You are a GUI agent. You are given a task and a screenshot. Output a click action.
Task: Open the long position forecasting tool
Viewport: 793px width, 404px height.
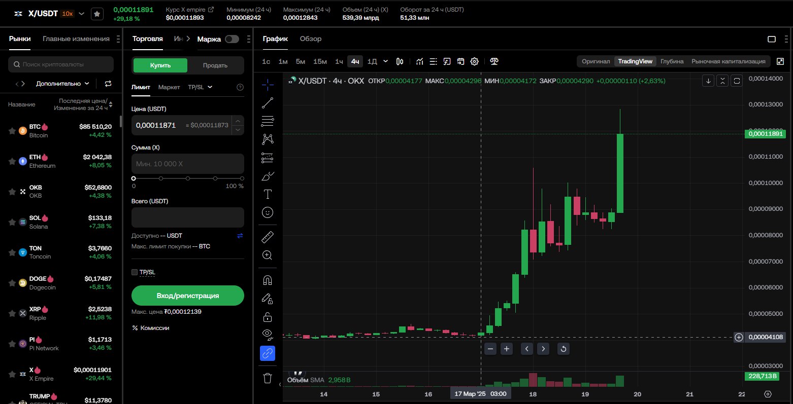[268, 158]
